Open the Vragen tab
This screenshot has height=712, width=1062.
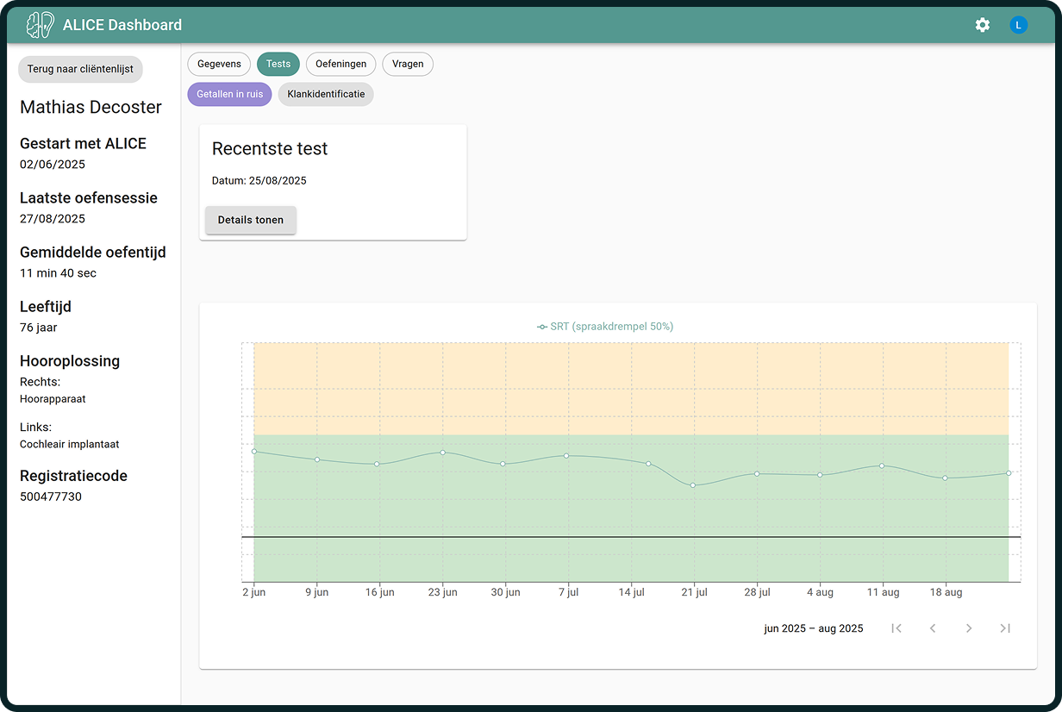coord(408,64)
